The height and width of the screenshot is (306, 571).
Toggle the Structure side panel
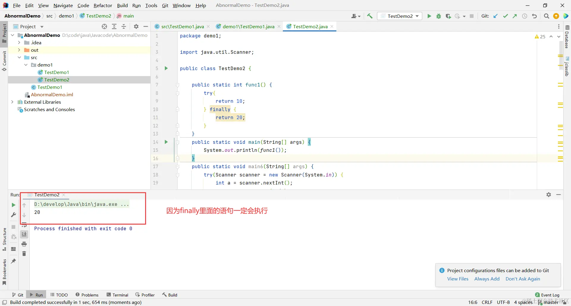click(x=4, y=239)
